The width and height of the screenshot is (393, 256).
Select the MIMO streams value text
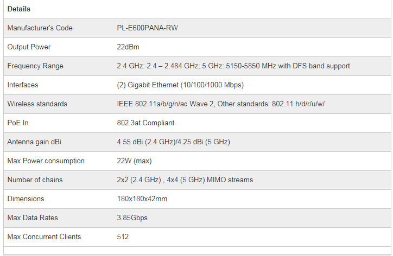(x=185, y=180)
